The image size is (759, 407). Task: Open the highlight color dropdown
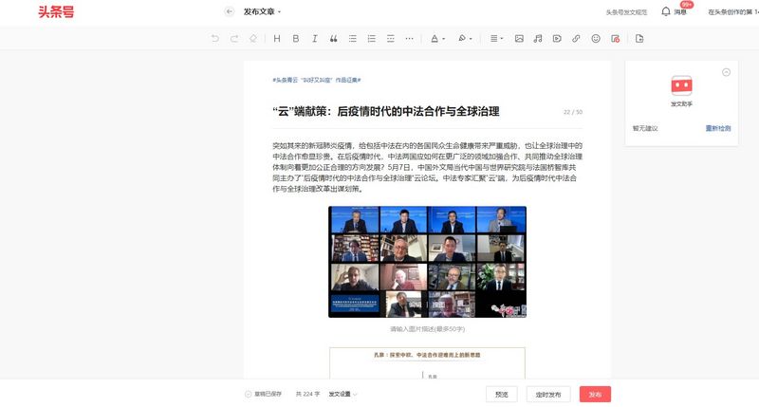tap(465, 39)
